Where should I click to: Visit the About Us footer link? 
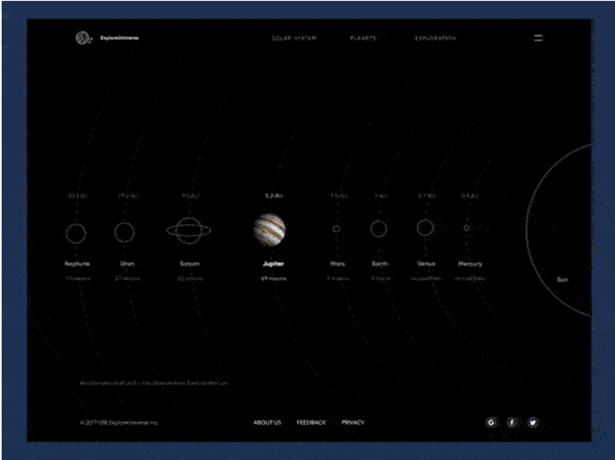coord(267,422)
